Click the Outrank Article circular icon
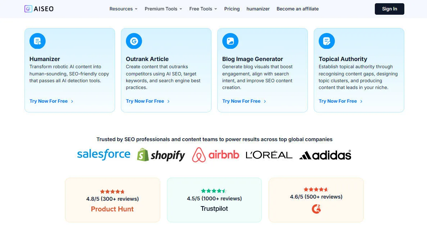Viewport: 427px width, 228px height. tap(134, 41)
